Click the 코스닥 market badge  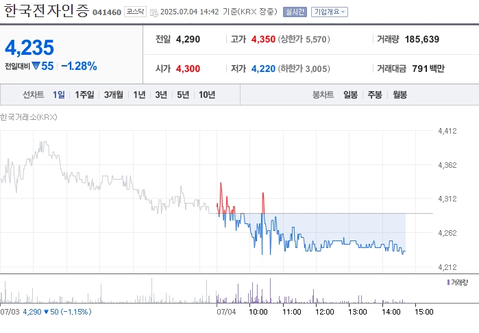[x=135, y=12]
